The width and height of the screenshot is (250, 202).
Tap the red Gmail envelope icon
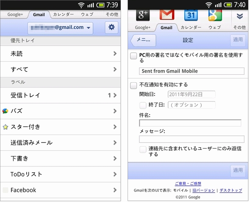(x=167, y=15)
